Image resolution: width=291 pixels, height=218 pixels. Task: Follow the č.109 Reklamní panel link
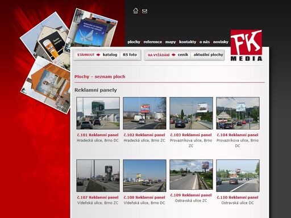pyautogui.click(x=191, y=195)
